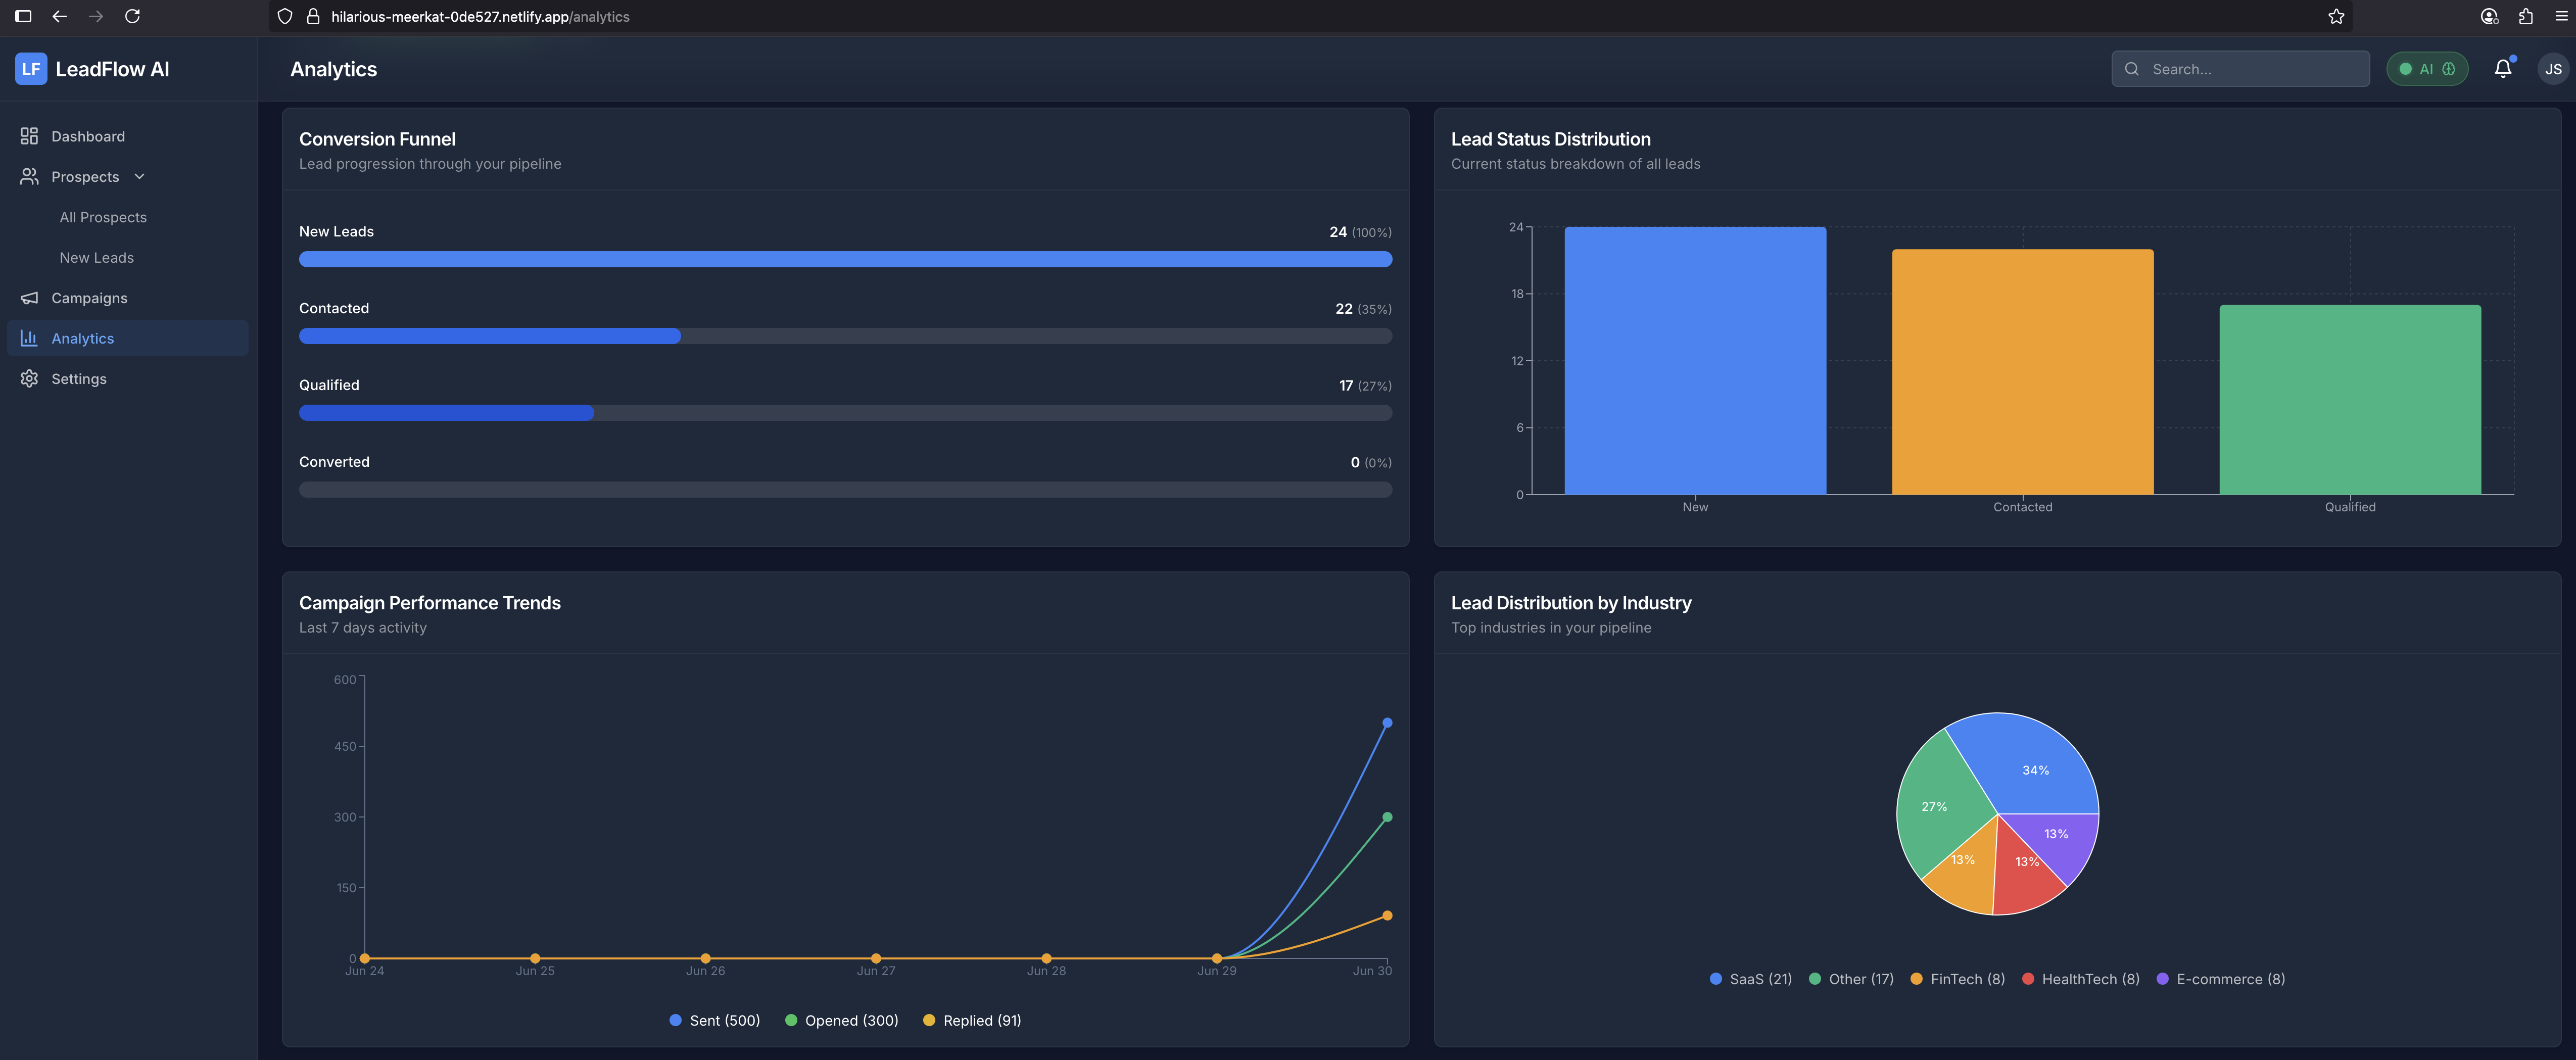The image size is (2576, 1060).
Task: Open the notifications bell
Action: click(x=2502, y=69)
